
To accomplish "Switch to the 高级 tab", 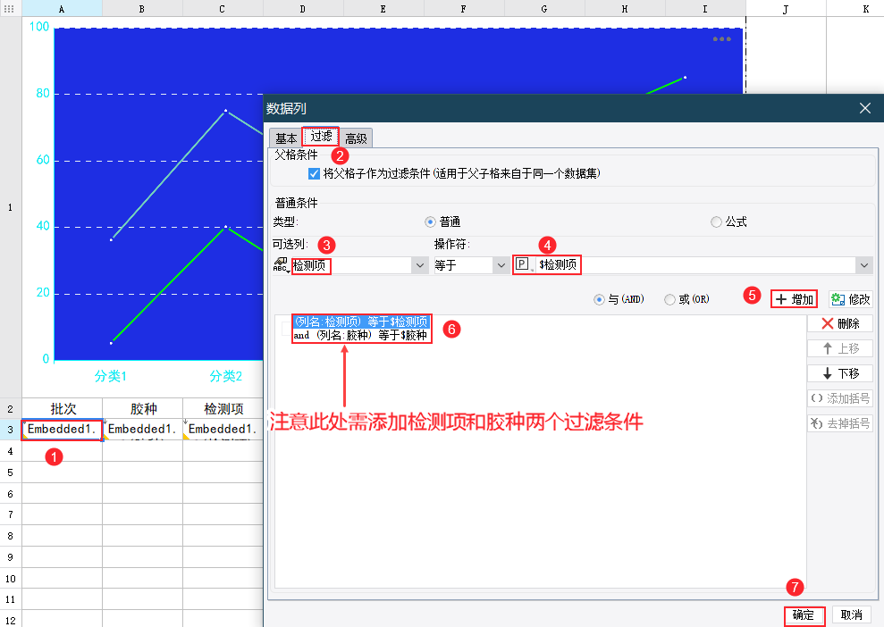I will [356, 138].
